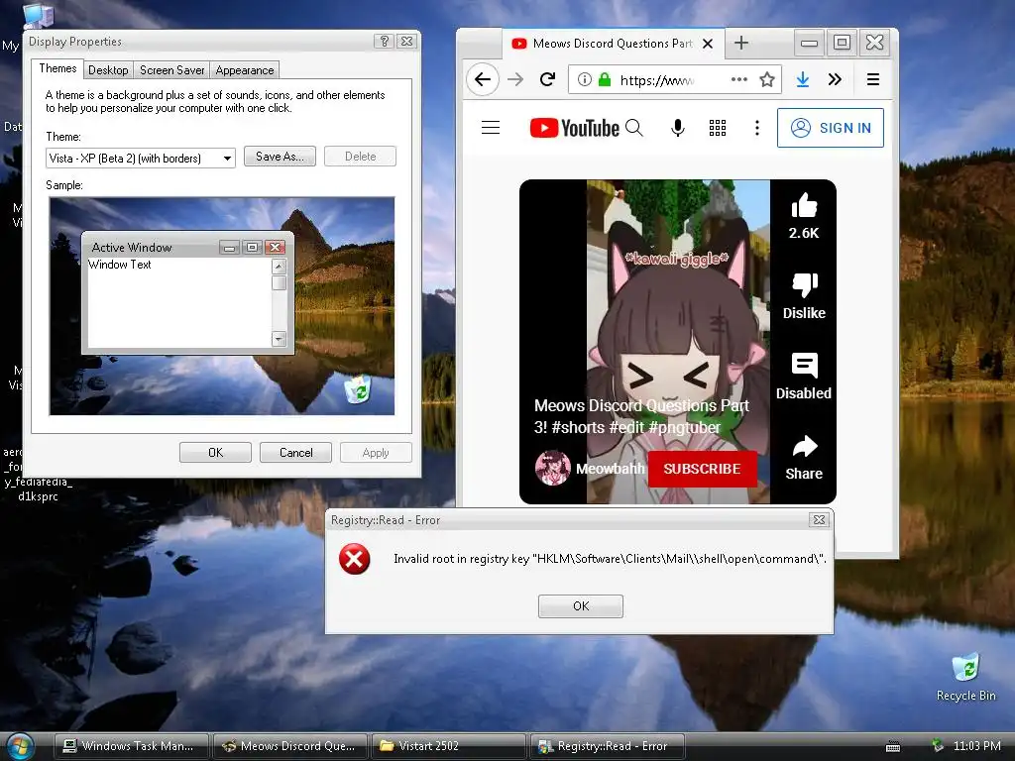Click the green padlock security icon
Viewport: 1015px width, 761px height.
click(605, 79)
